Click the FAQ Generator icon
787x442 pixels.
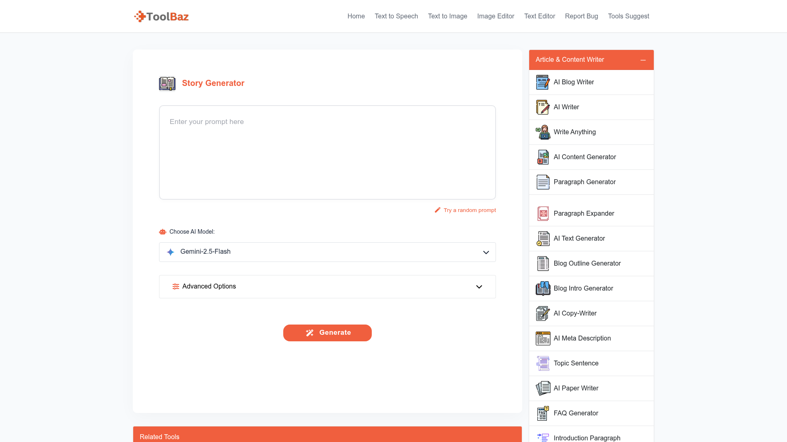pos(543,413)
